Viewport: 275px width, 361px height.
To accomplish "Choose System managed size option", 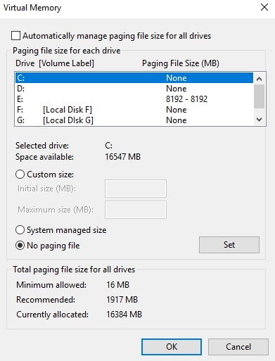I will pyautogui.click(x=20, y=230).
